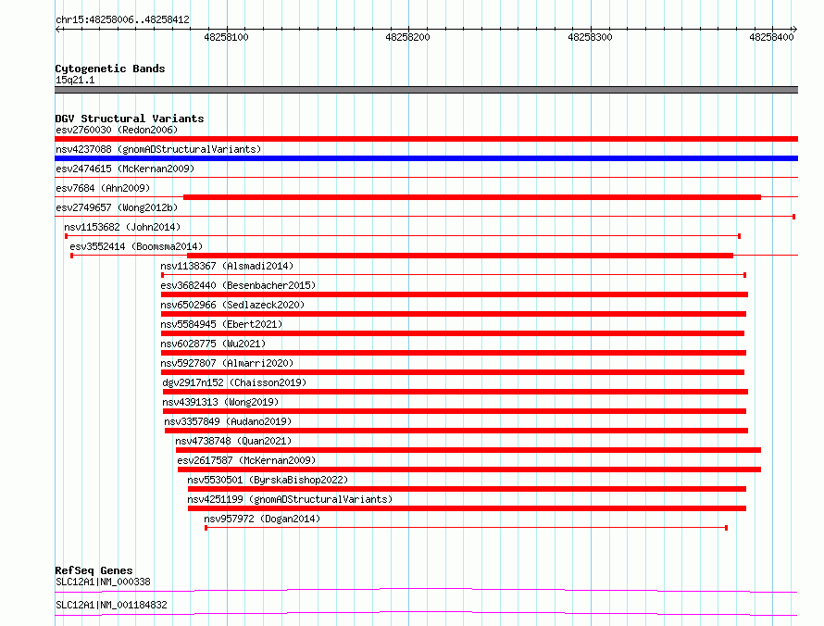Click ruler position 48258400
The width and height of the screenshot is (824, 626).
tap(771, 37)
